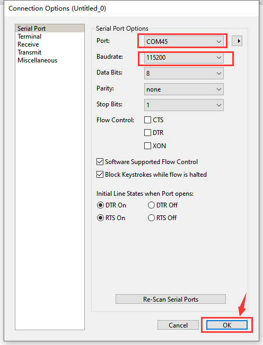Uncheck Software Supported Flow Control
Viewport: 263px width, 345px height.
point(100,162)
